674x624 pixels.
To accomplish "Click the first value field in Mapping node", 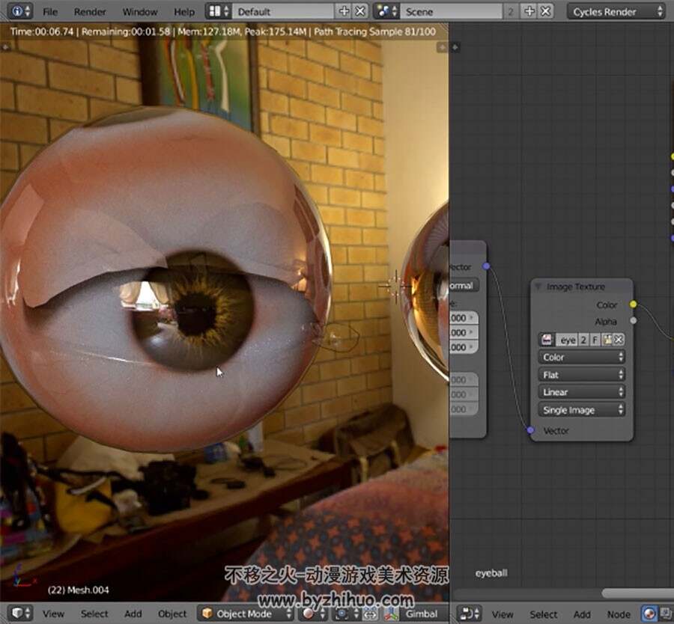I will [x=464, y=318].
